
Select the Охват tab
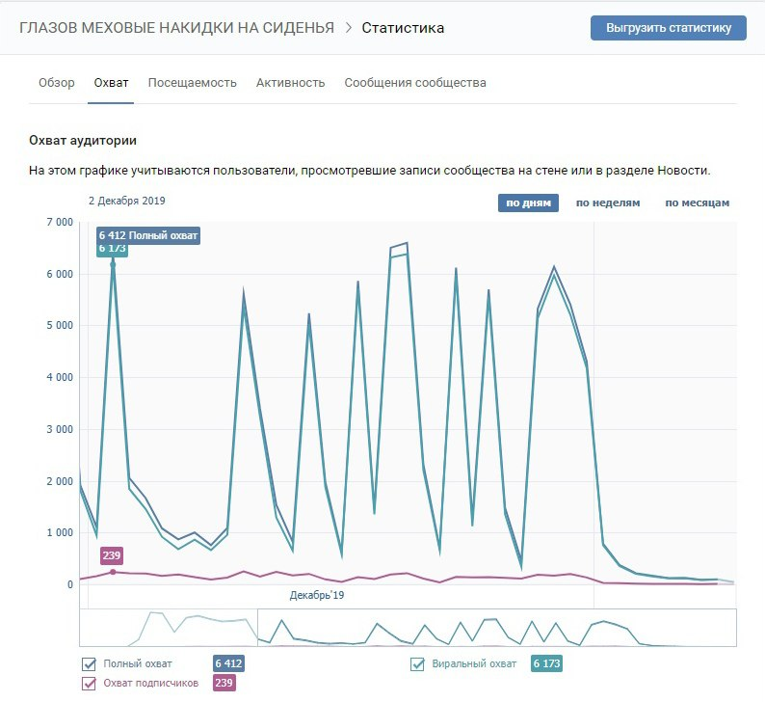(111, 83)
